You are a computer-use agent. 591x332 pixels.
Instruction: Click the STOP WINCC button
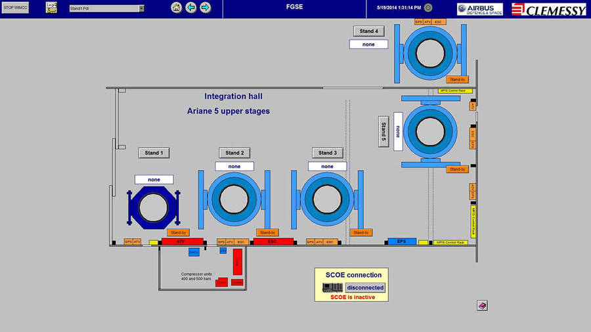click(x=15, y=7)
